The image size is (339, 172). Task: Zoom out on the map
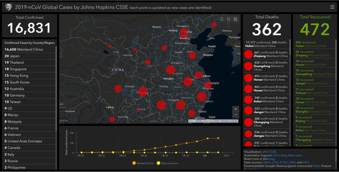point(236,115)
